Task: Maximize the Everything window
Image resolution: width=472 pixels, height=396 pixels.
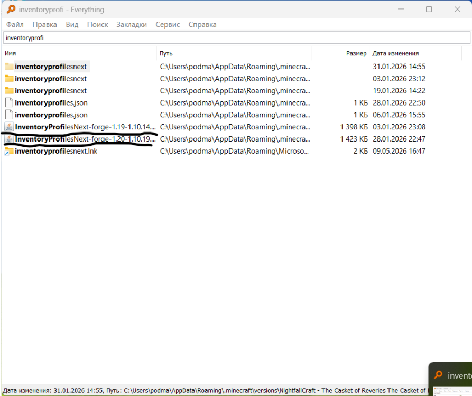Action: 429,10
